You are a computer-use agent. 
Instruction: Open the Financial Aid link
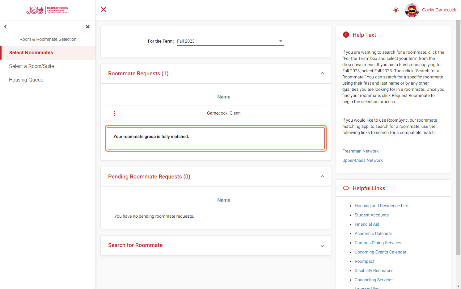point(367,224)
